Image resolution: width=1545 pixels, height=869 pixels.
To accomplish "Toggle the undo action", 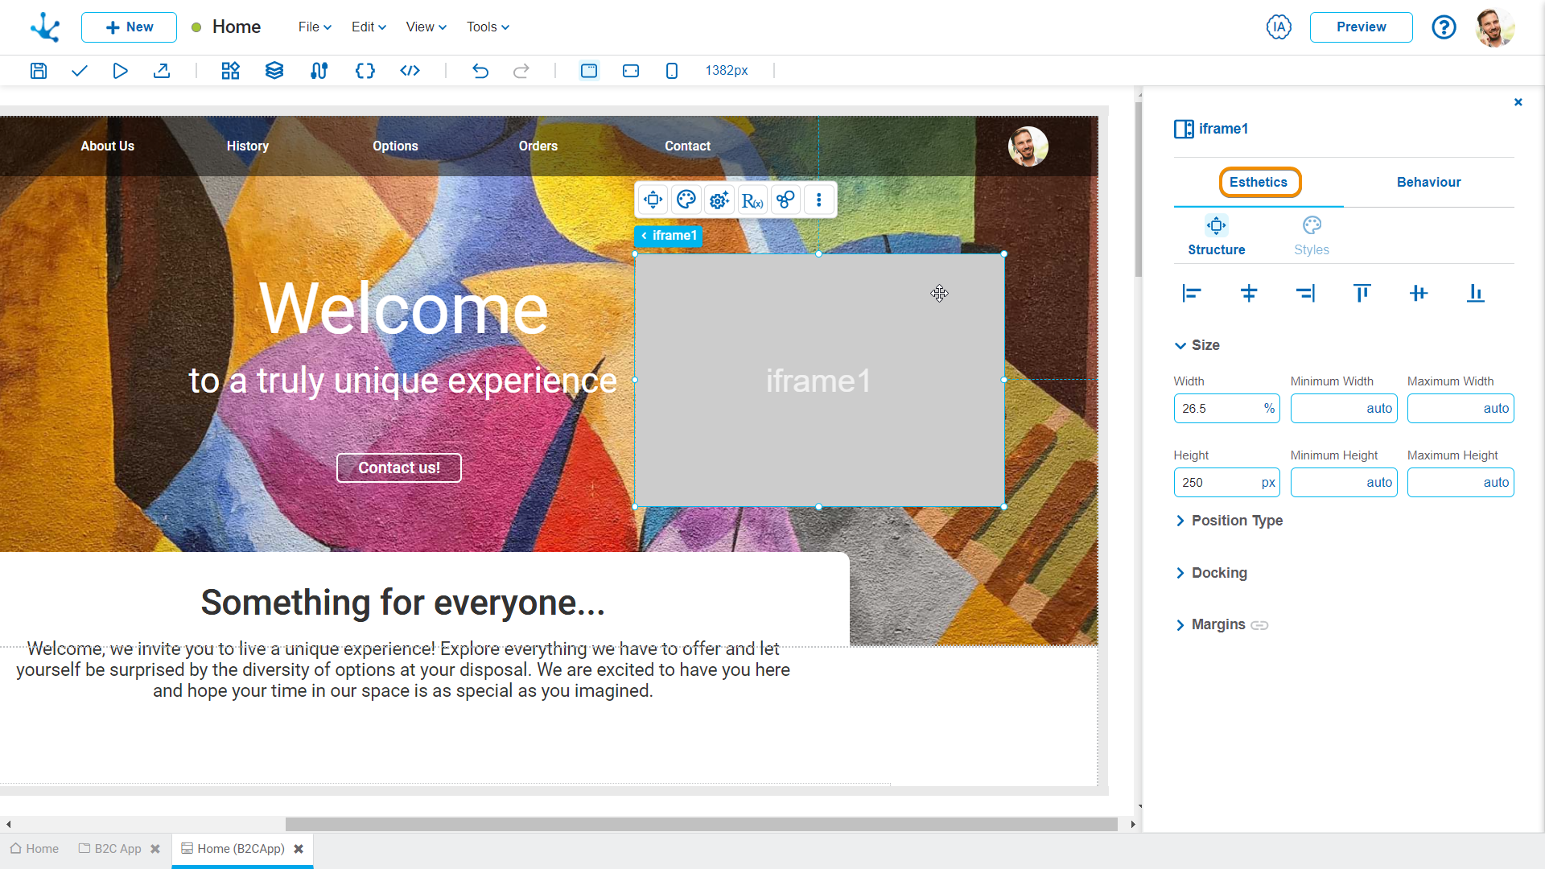I will [x=480, y=70].
